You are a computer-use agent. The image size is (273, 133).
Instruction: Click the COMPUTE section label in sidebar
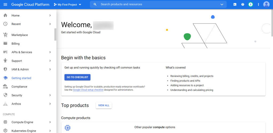pos(9,114)
